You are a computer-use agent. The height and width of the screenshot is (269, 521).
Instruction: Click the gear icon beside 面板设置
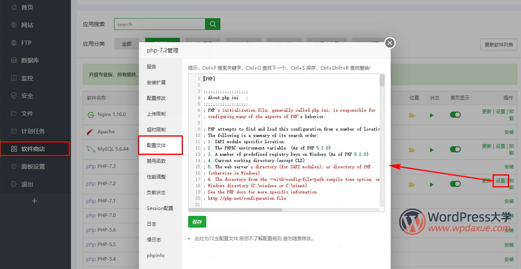click(x=14, y=167)
